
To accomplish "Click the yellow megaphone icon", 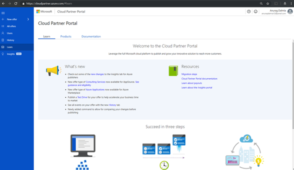I will (54, 71).
